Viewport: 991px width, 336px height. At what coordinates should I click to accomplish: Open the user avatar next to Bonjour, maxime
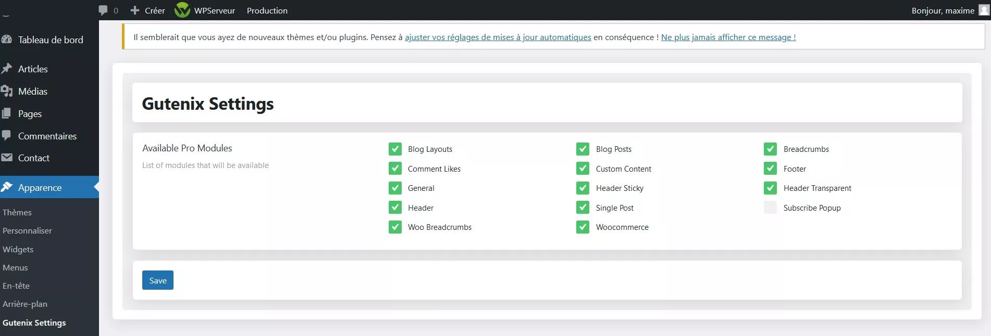pyautogui.click(x=984, y=10)
